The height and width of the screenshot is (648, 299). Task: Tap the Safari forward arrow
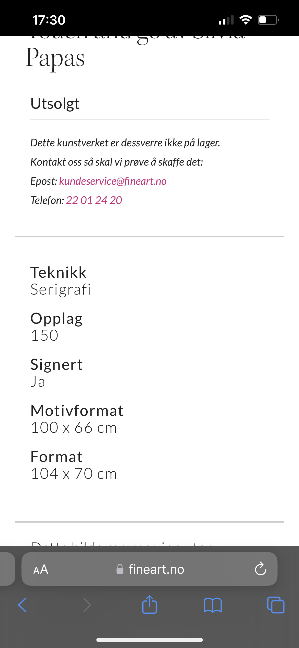(x=87, y=605)
